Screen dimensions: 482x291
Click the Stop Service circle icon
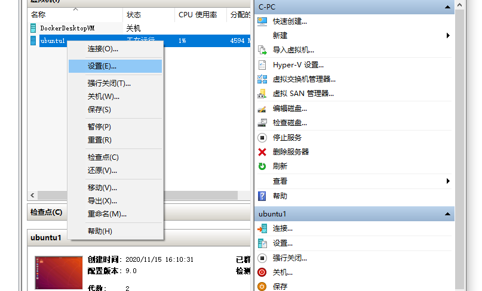point(262,138)
